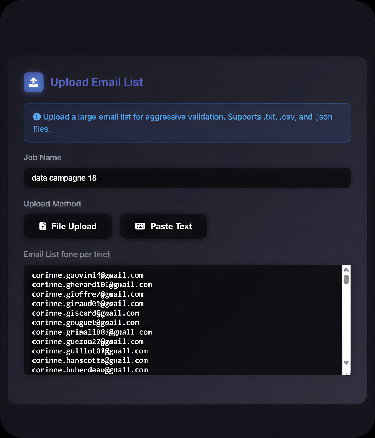Click the info banner about supported files
Screen dimensions: 375x438
[187, 123]
